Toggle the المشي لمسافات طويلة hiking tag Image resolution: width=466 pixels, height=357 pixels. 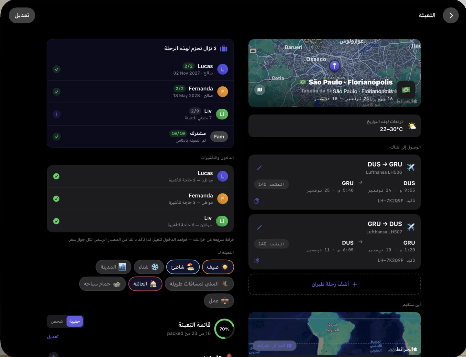pos(199,284)
